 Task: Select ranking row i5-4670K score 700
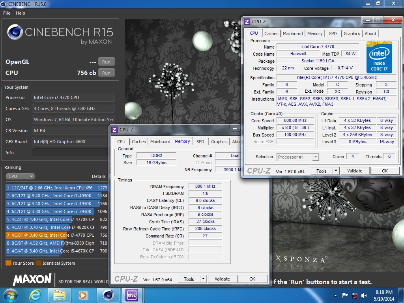[x=56, y=251]
